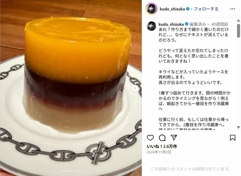Save the post using the bookmark icon
The height and width of the screenshot is (176, 241).
(233, 138)
